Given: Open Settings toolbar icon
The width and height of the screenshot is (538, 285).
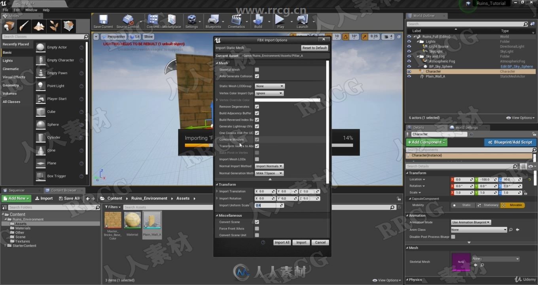Looking at the screenshot, I should coord(191,21).
